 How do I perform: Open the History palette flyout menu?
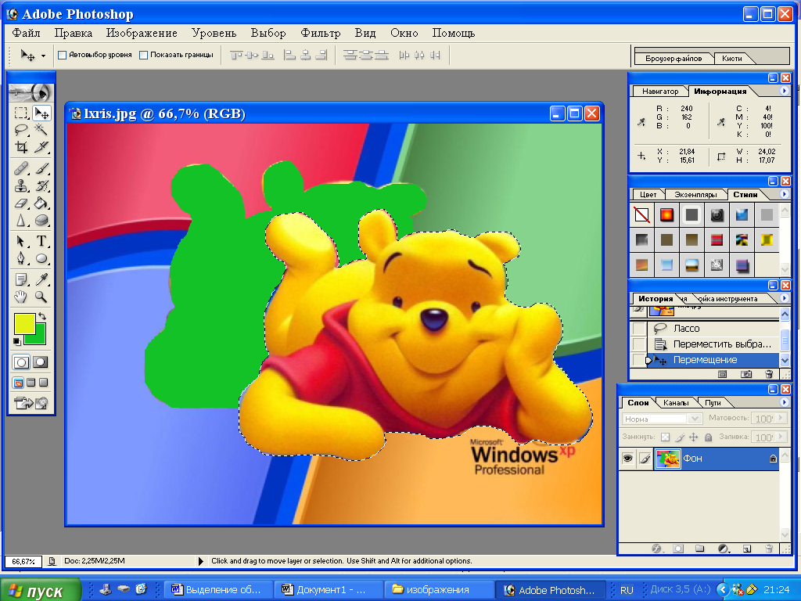pyautogui.click(x=784, y=298)
